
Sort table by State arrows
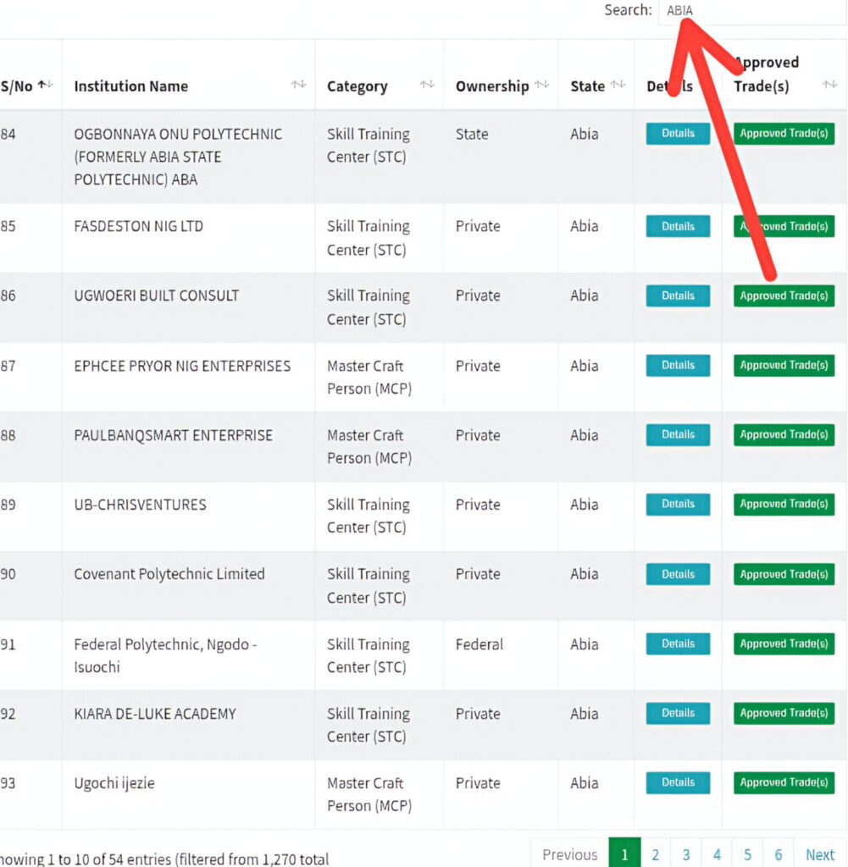(x=618, y=85)
